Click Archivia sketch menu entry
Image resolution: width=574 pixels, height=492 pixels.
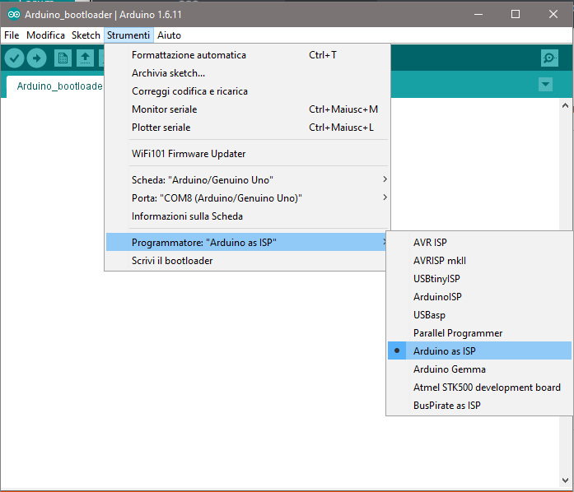pyautogui.click(x=247, y=72)
